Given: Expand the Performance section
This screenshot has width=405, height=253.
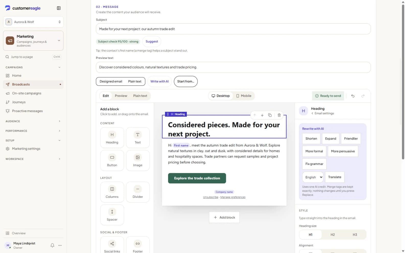Looking at the screenshot, I should [x=33, y=131].
